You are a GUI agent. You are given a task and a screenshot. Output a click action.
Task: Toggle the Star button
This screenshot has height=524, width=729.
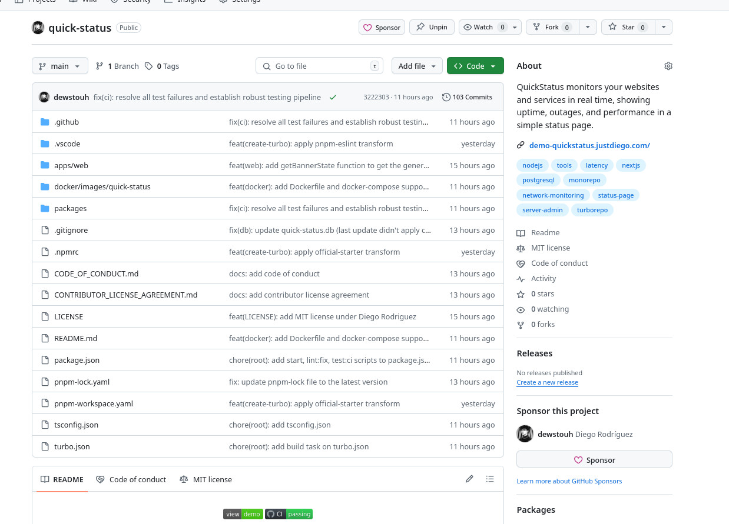[628, 27]
